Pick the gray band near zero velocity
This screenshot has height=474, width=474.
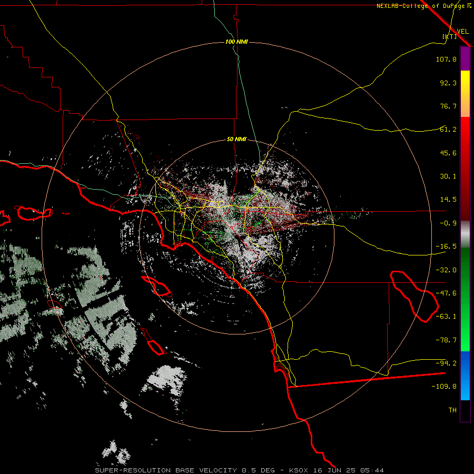(465, 234)
